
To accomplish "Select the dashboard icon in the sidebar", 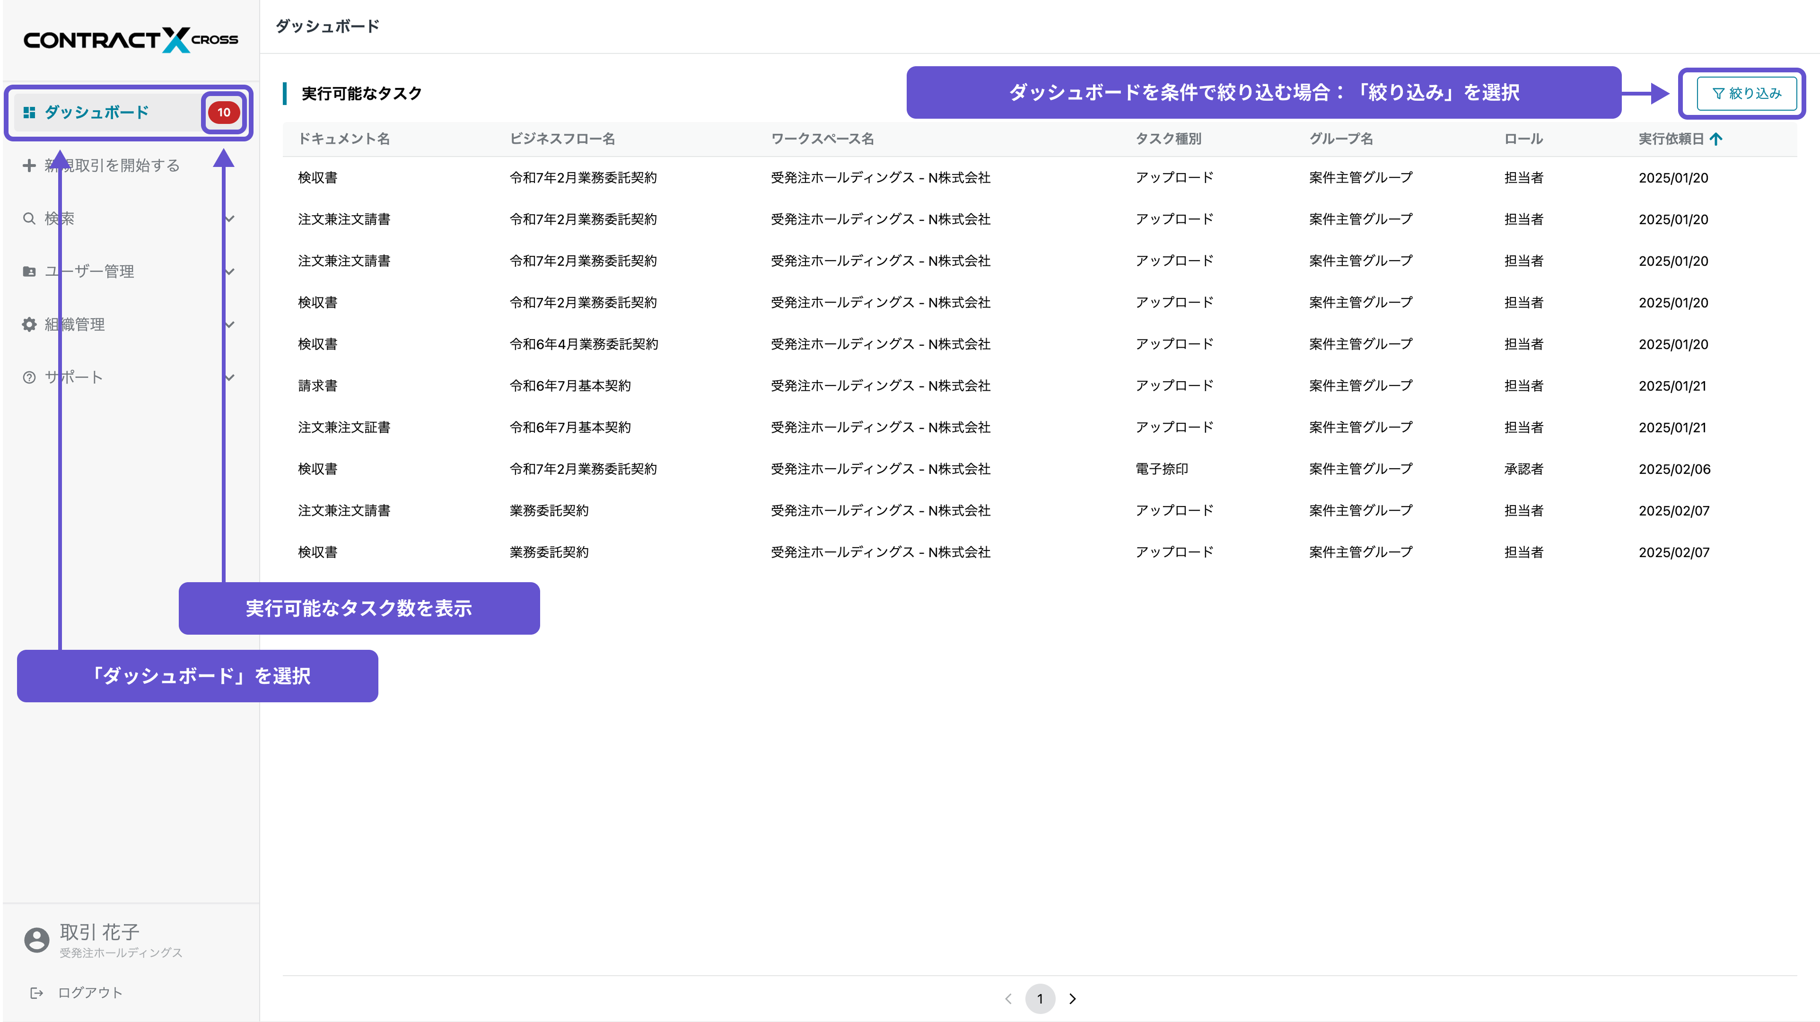I will pos(29,112).
